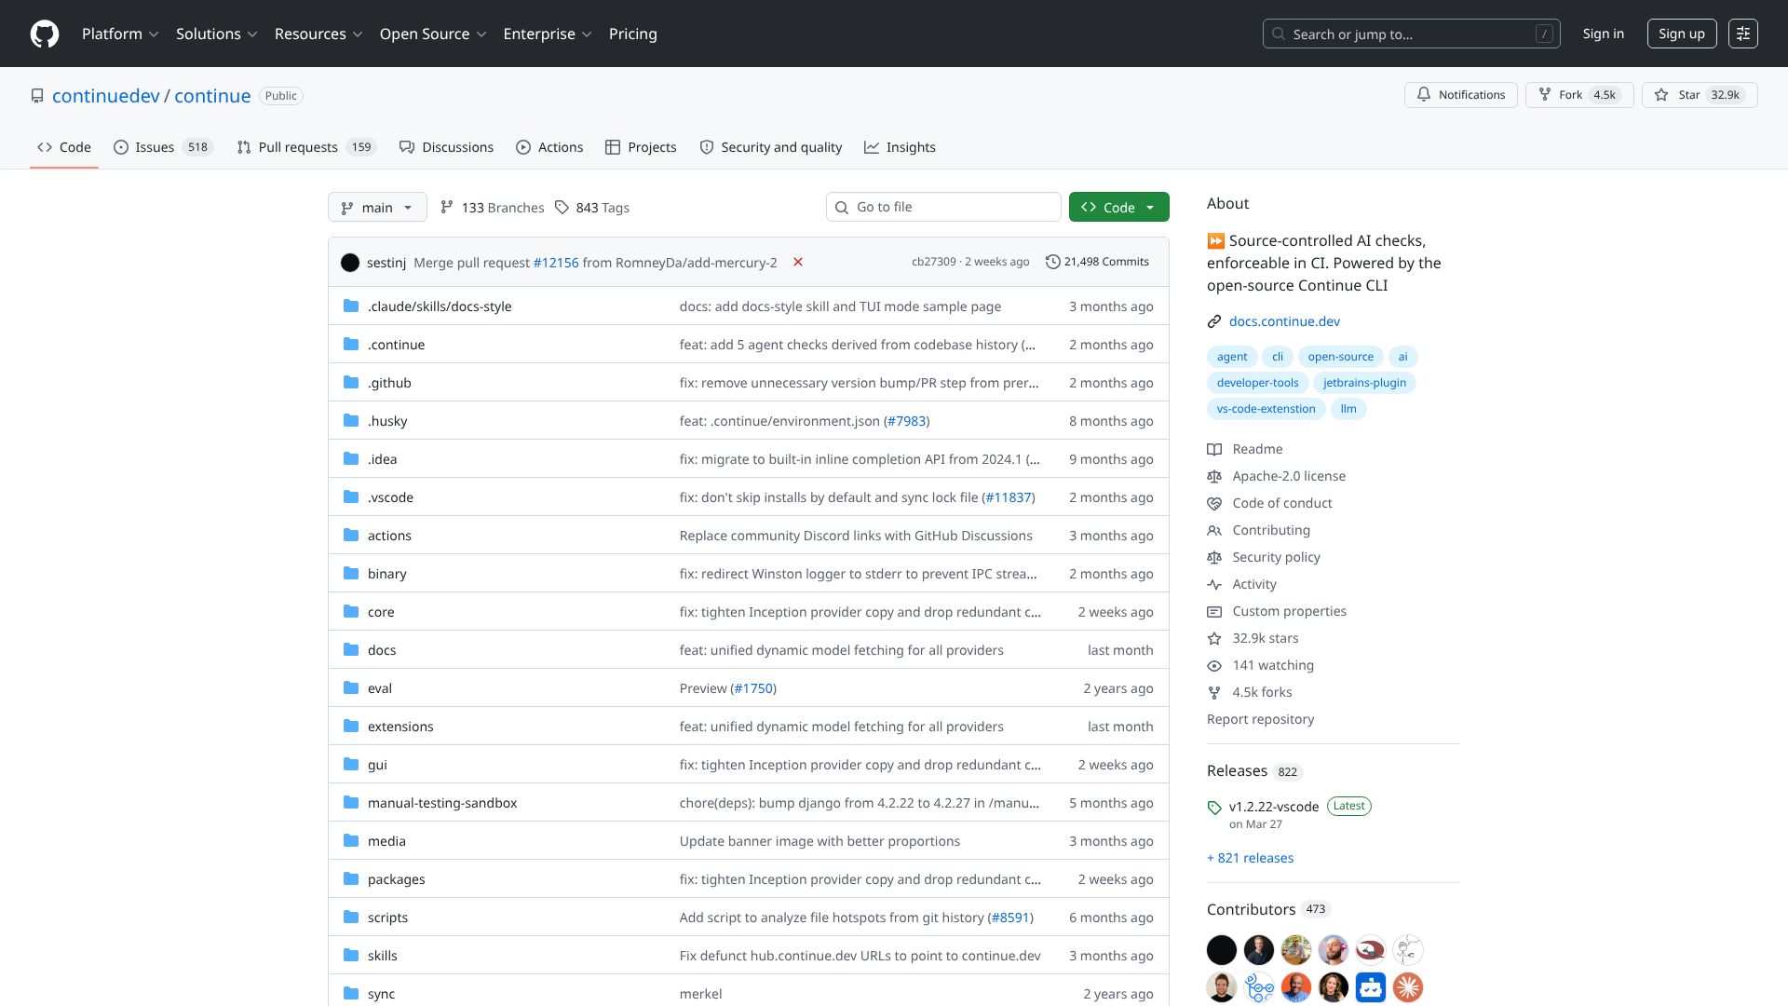Viewport: 1788px width, 1006px height.
Task: Click the Sign up button
Action: (1681, 34)
